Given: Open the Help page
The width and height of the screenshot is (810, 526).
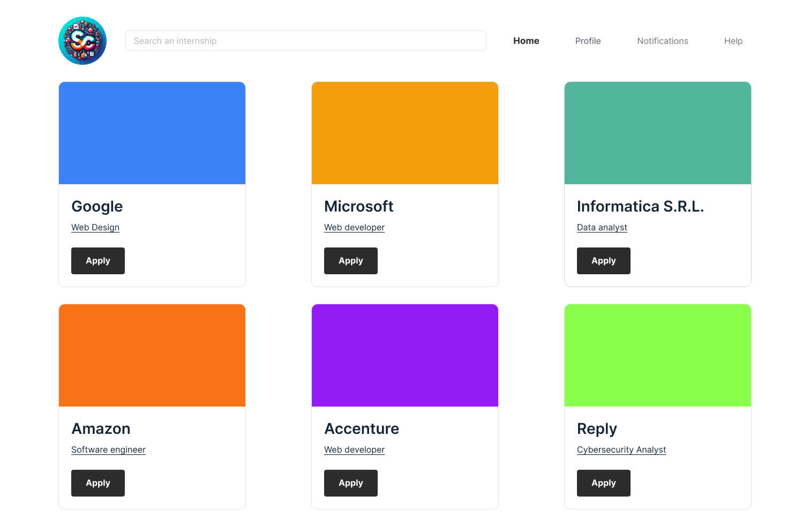Looking at the screenshot, I should [733, 41].
